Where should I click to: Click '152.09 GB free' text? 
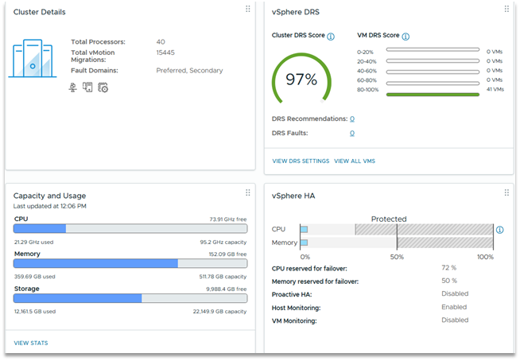(x=227, y=254)
